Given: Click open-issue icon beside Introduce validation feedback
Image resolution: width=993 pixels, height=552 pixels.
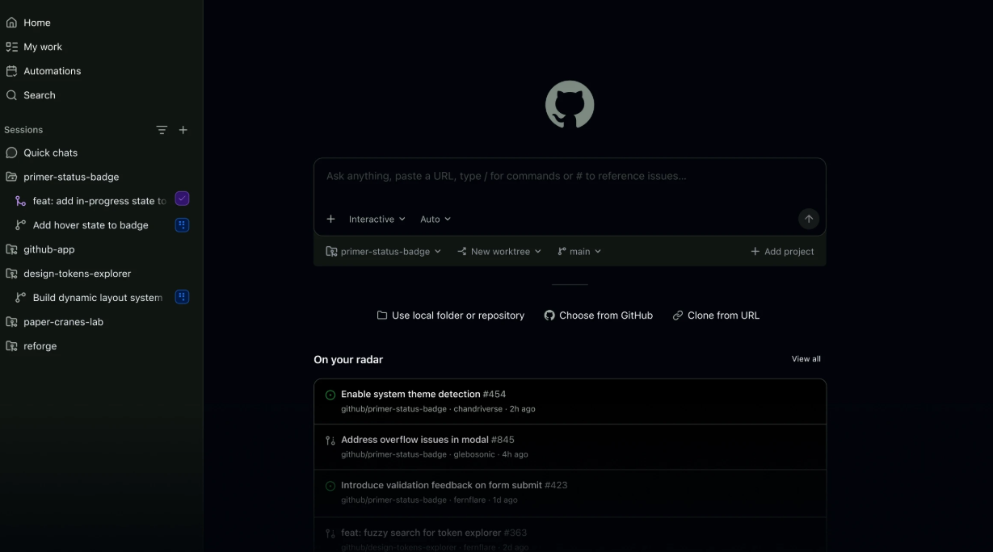Looking at the screenshot, I should click(x=330, y=486).
